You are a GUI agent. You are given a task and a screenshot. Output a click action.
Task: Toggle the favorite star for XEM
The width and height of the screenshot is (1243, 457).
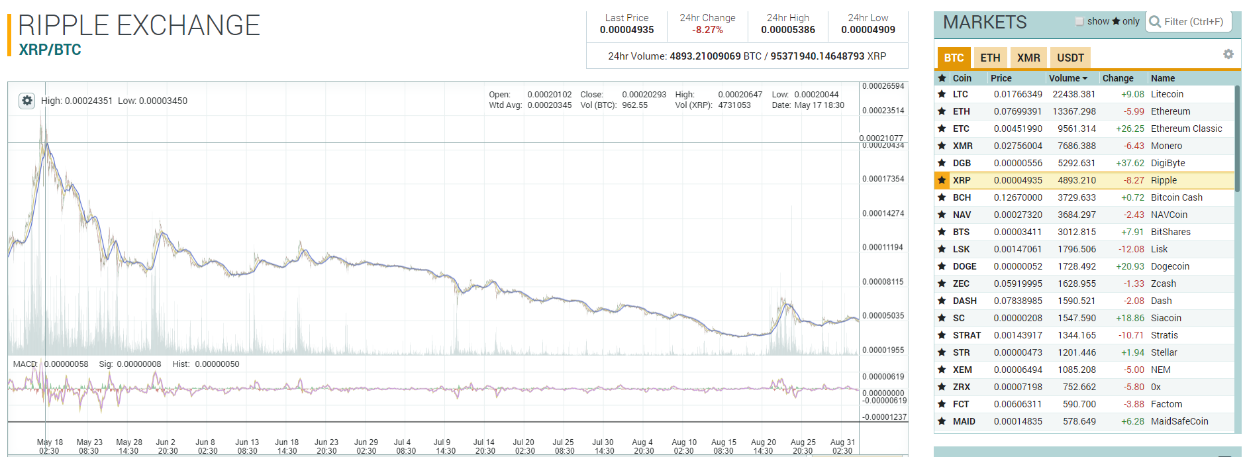click(942, 370)
